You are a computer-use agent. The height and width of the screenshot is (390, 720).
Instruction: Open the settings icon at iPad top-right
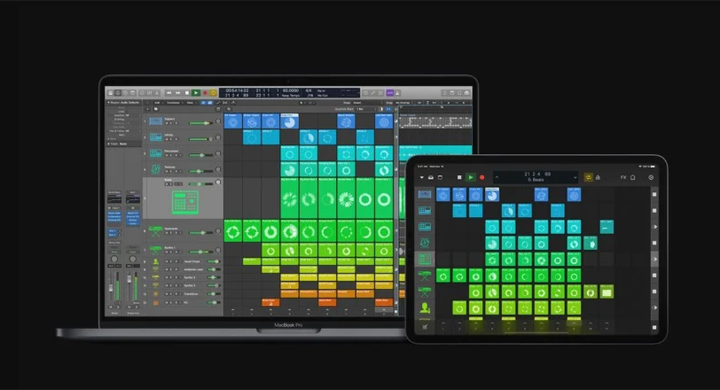point(650,177)
